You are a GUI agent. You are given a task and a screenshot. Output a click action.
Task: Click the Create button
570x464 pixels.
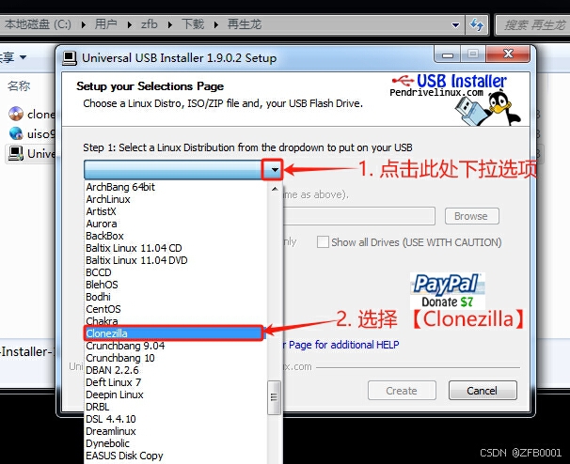tap(402, 391)
